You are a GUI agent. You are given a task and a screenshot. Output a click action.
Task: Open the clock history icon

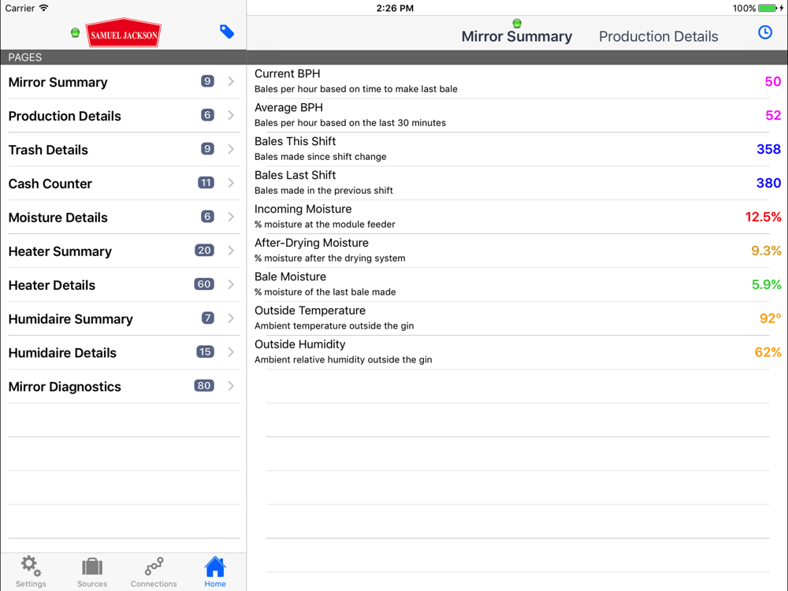pyautogui.click(x=764, y=32)
